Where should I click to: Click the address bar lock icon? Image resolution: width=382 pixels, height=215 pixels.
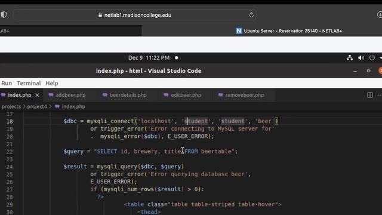click(x=100, y=15)
